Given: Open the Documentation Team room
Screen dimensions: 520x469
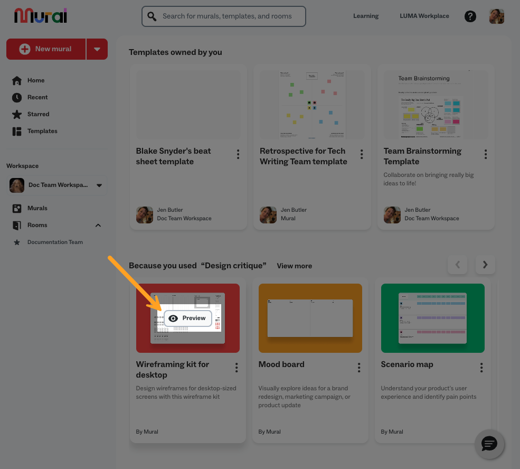Looking at the screenshot, I should [x=55, y=242].
